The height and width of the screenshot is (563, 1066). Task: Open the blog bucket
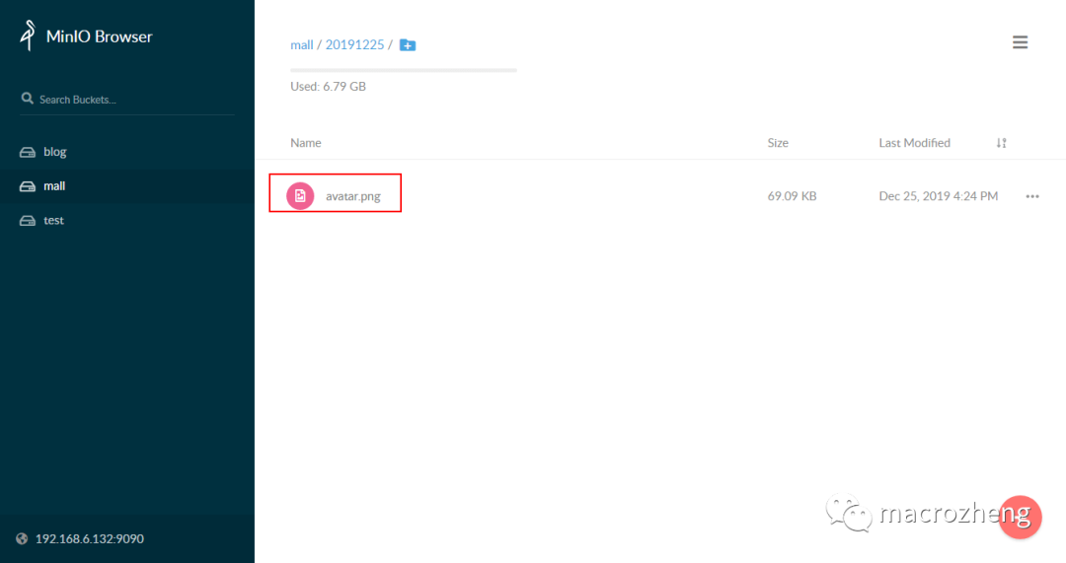point(55,152)
